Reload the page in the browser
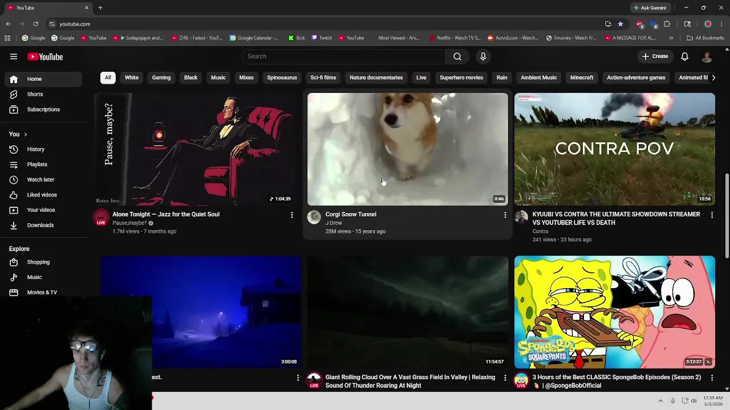The image size is (730, 410). (35, 24)
